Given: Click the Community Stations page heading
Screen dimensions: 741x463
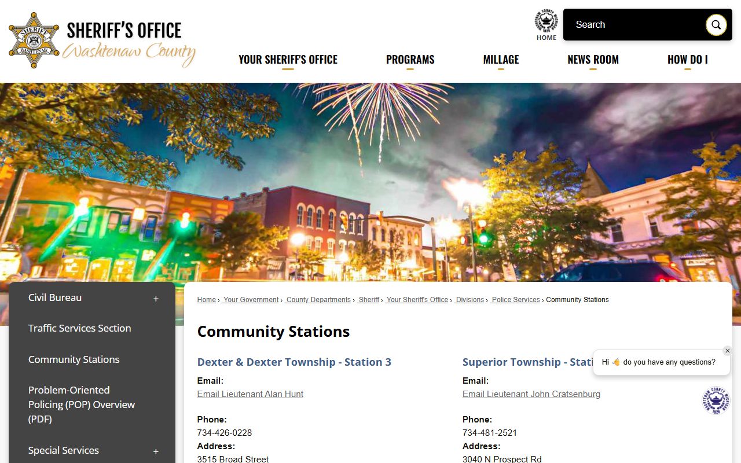Looking at the screenshot, I should (x=273, y=332).
